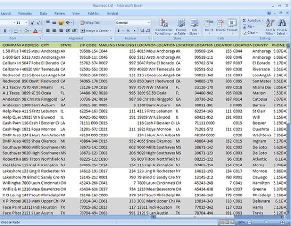291x226 pixels.
Task: Toggle the highlighted bottom align button
Action: [x=61, y=23]
